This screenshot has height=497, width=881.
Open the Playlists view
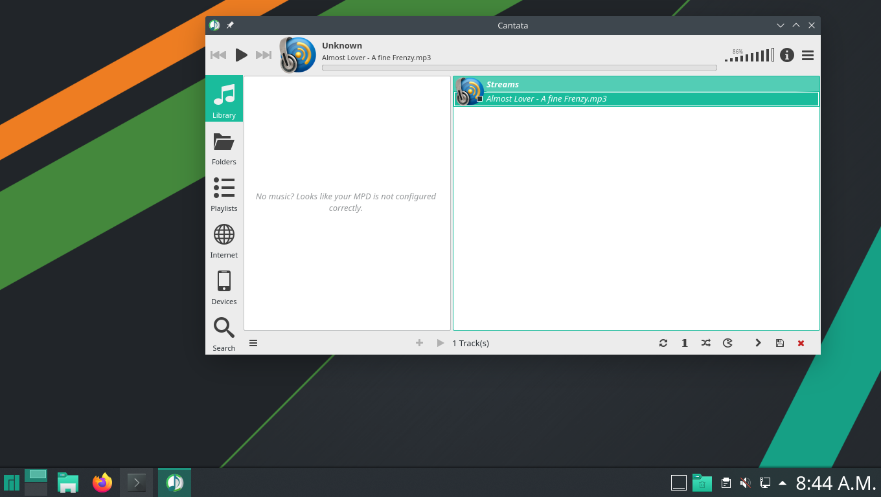coord(224,193)
